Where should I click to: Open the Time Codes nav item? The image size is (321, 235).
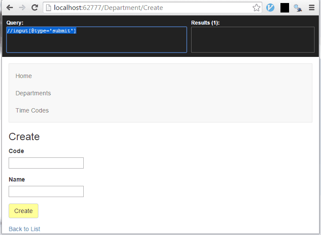[32, 110]
